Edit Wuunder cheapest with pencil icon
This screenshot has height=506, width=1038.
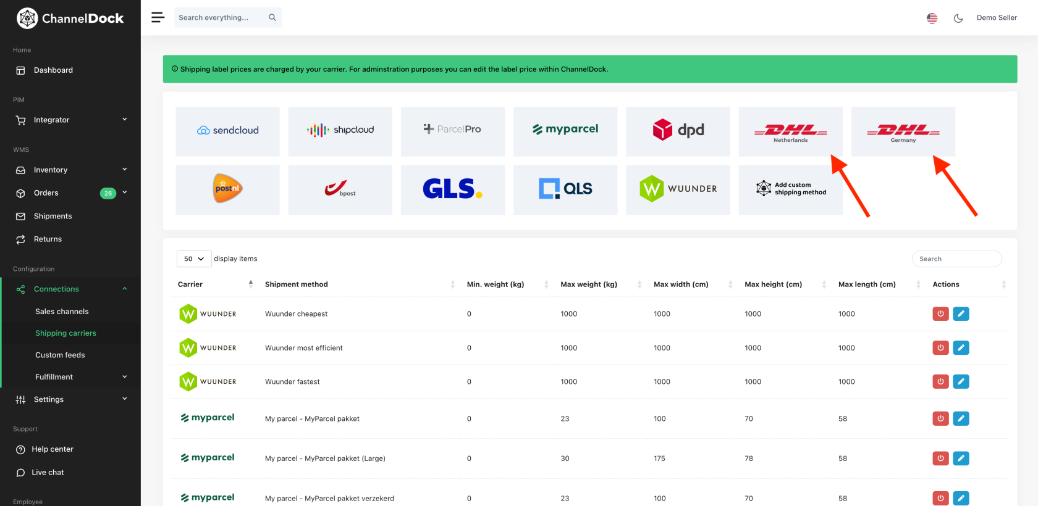click(x=961, y=314)
